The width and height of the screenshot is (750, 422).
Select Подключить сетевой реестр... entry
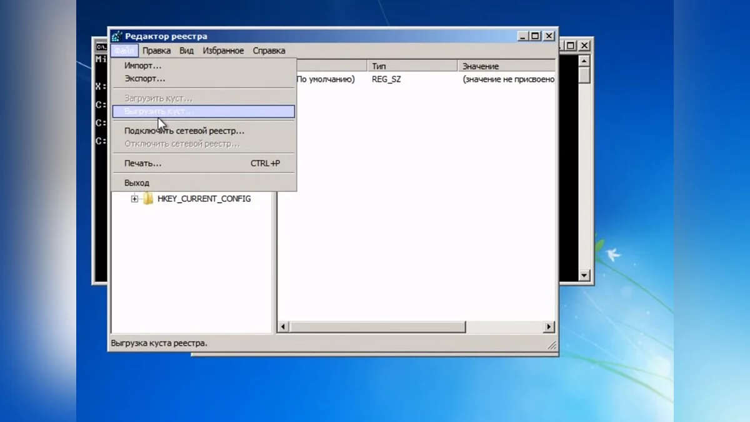184,131
